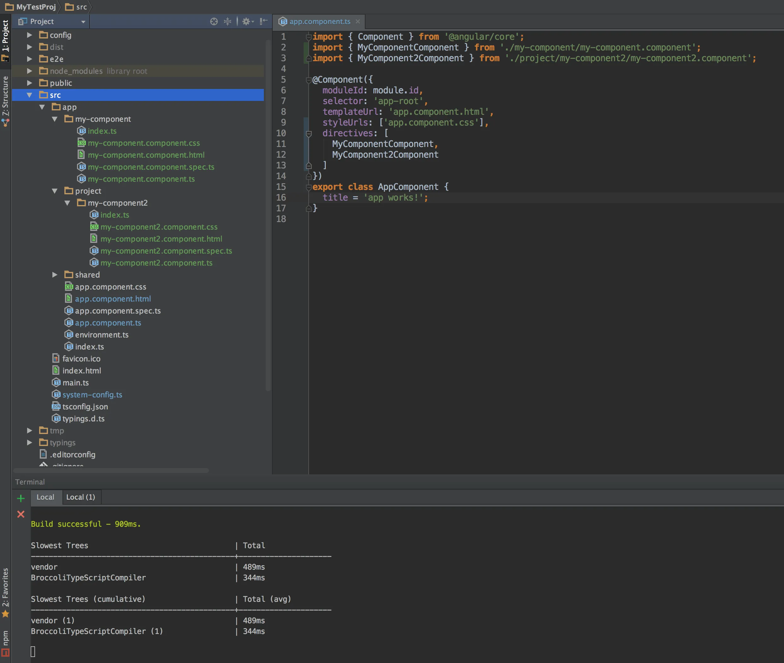
Task: Add new terminal session with plus
Action: (21, 498)
